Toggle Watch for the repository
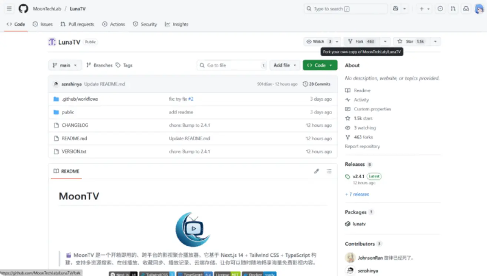The width and height of the screenshot is (487, 276). pyautogui.click(x=318, y=41)
